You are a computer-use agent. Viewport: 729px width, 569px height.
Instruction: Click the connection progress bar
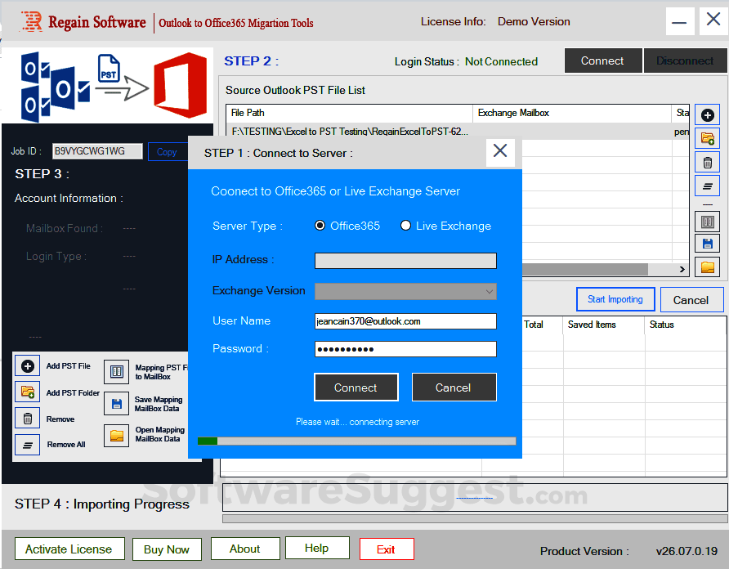coord(356,441)
